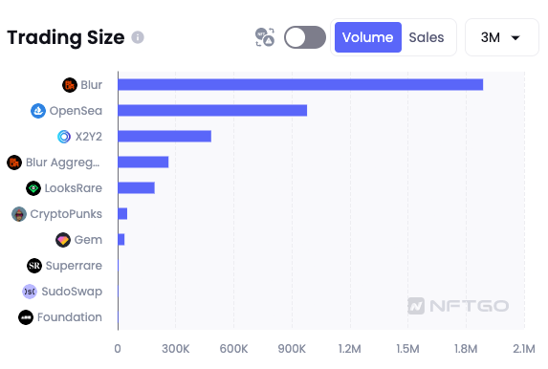Image resolution: width=548 pixels, height=369 pixels.
Task: Click the OpenSea volume bar
Action: pyautogui.click(x=212, y=111)
